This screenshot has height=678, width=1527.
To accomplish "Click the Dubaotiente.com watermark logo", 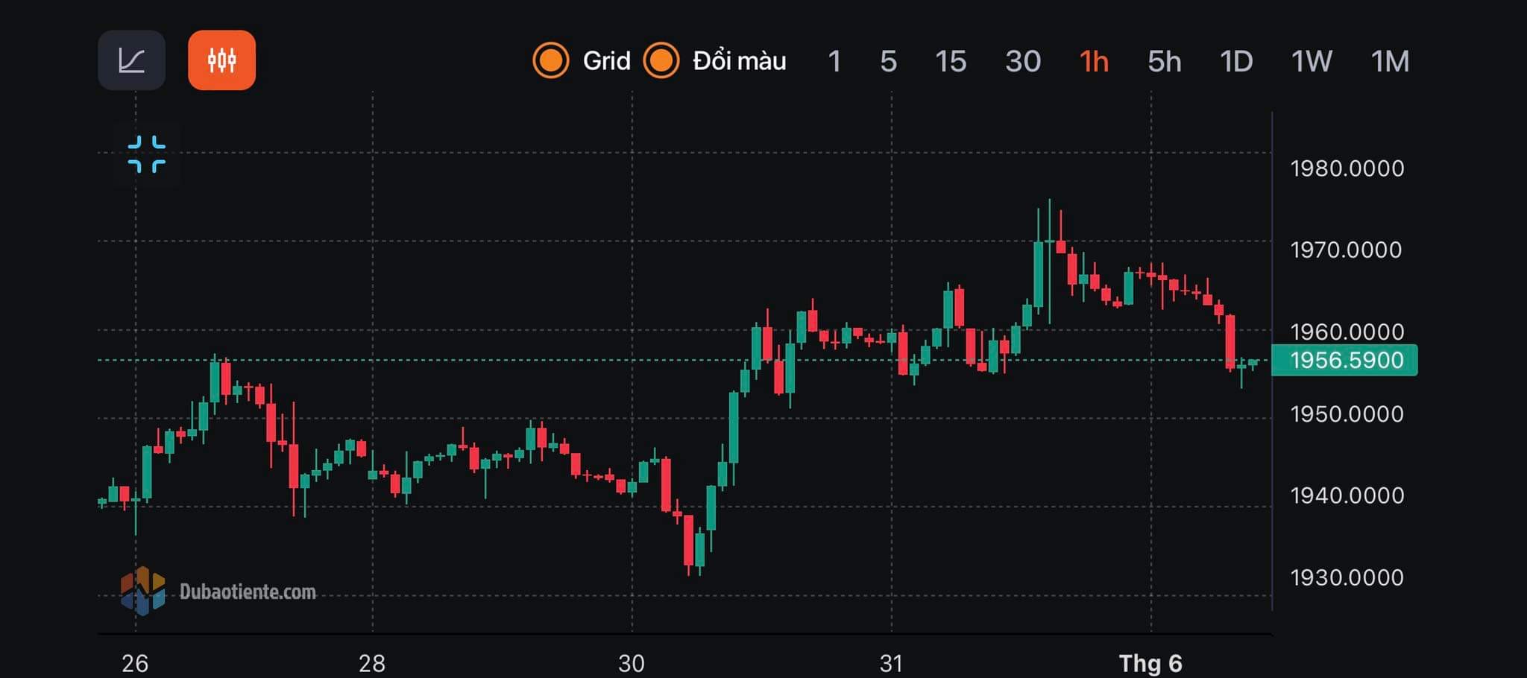I will click(142, 591).
